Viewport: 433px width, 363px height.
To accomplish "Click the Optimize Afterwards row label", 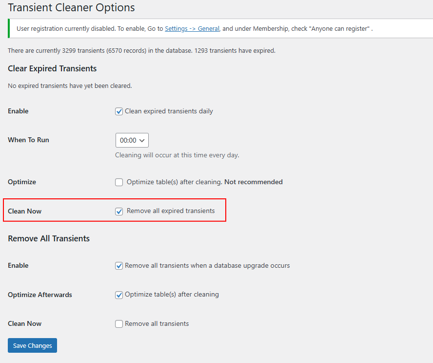I will pos(40,295).
